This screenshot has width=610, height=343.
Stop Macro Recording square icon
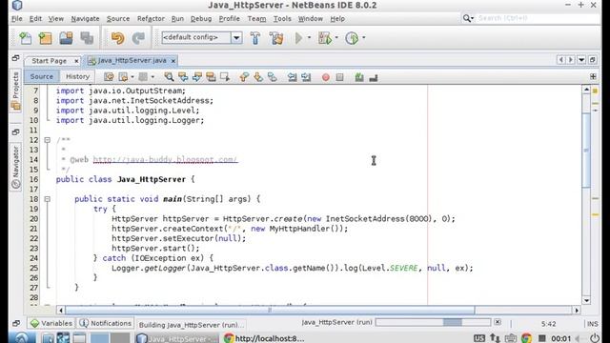339,77
